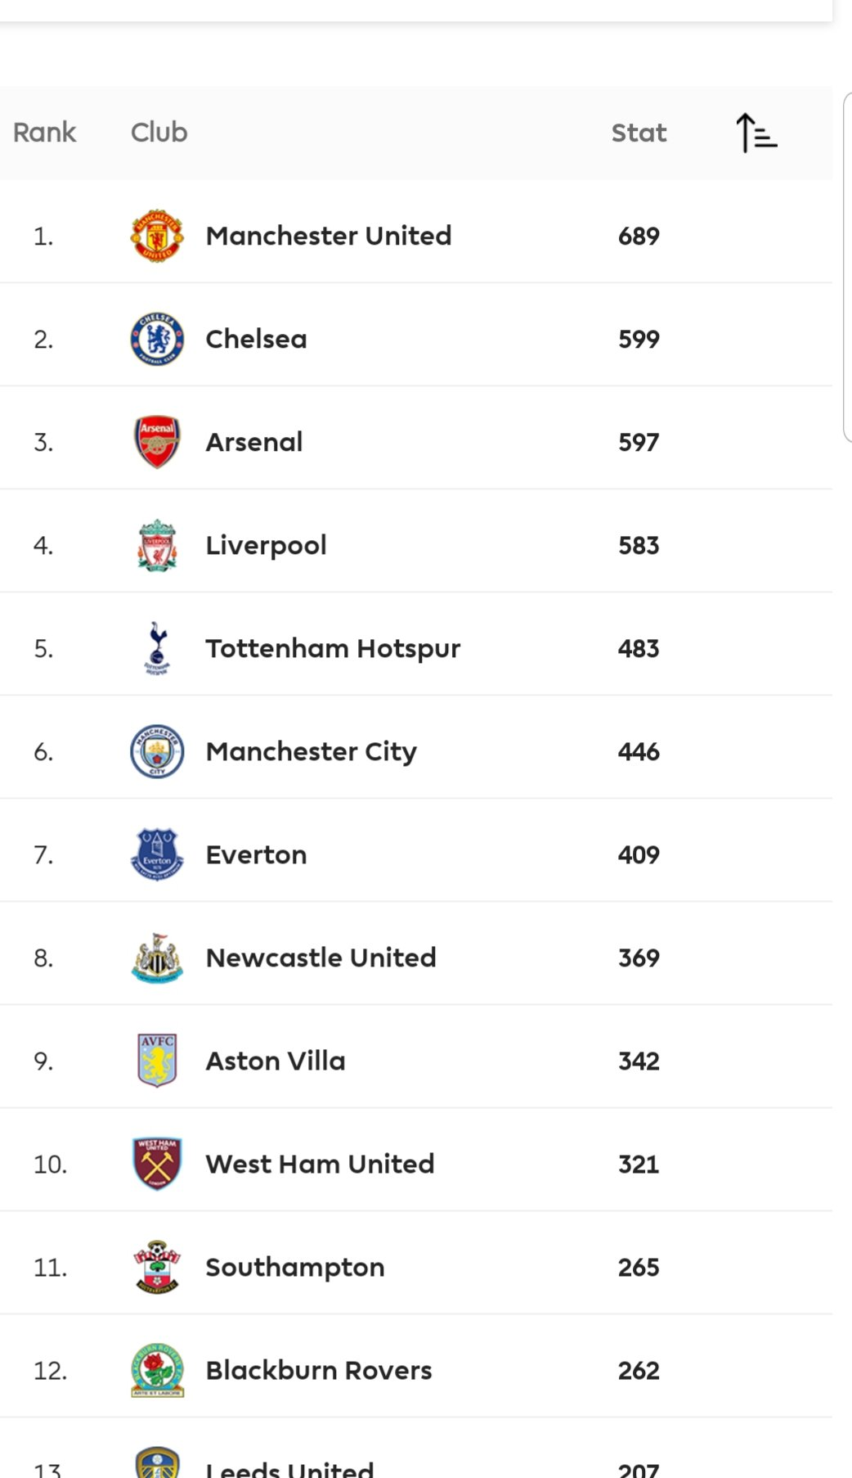Select the Rank column header
The width and height of the screenshot is (852, 1478).
(44, 132)
